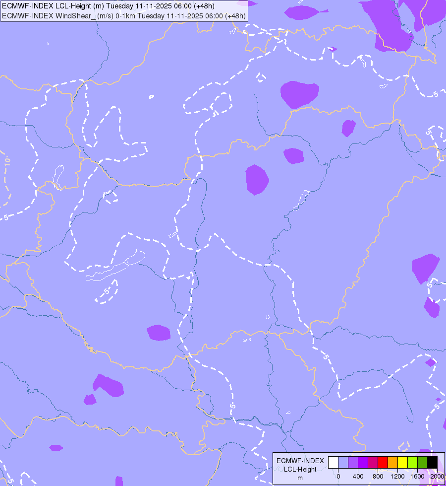The width and height of the screenshot is (446, 486).
Task: Click the legend scale value 1600
Action: (x=417, y=477)
